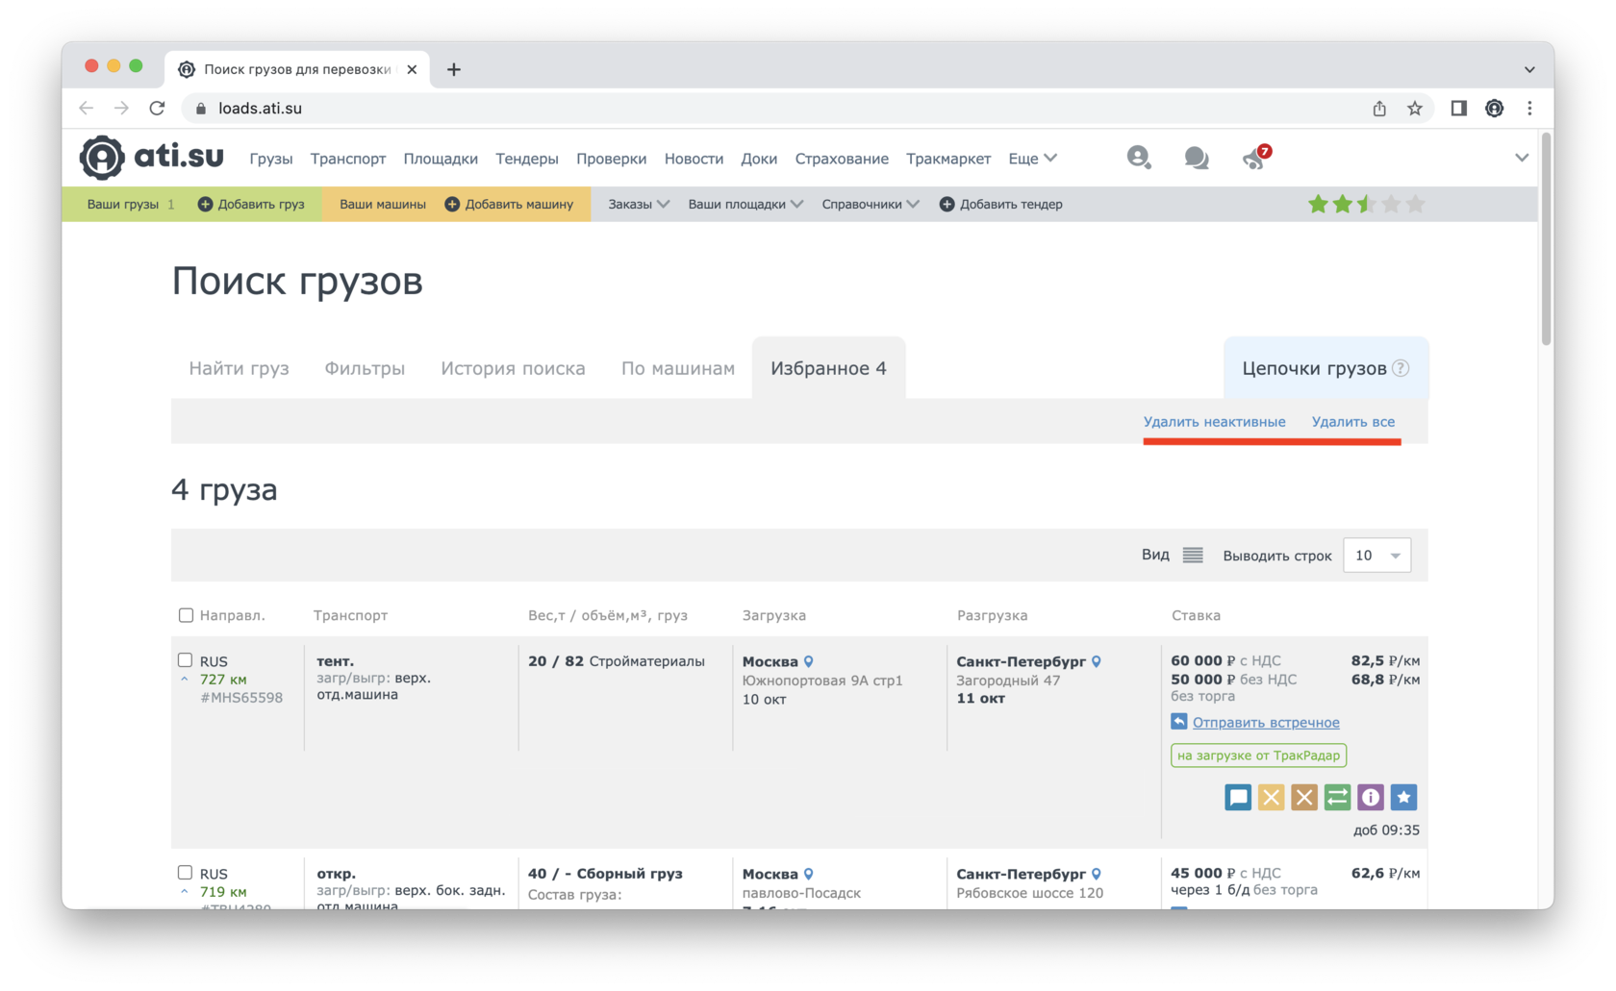Click на загрузке от ТракРадар badge
1616x991 pixels.
pos(1258,756)
